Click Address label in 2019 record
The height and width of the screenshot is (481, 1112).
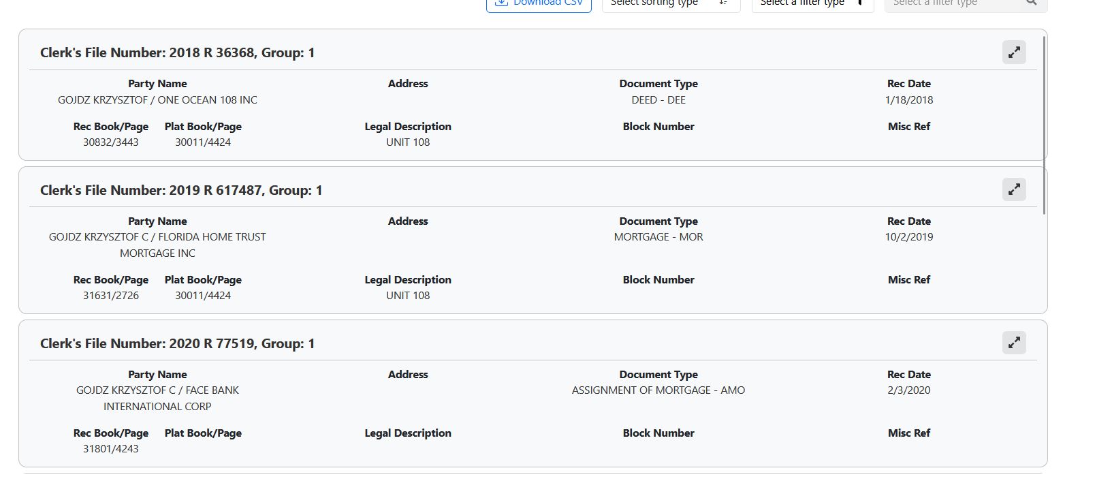(x=408, y=221)
